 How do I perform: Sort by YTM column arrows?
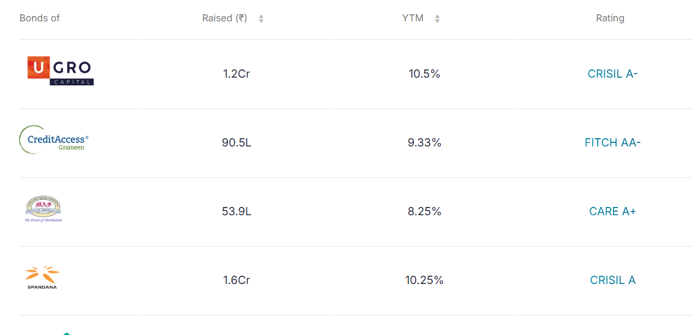click(437, 18)
